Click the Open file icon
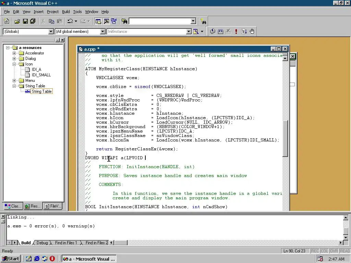The height and width of the screenshot is (263, 351). tap(17, 21)
